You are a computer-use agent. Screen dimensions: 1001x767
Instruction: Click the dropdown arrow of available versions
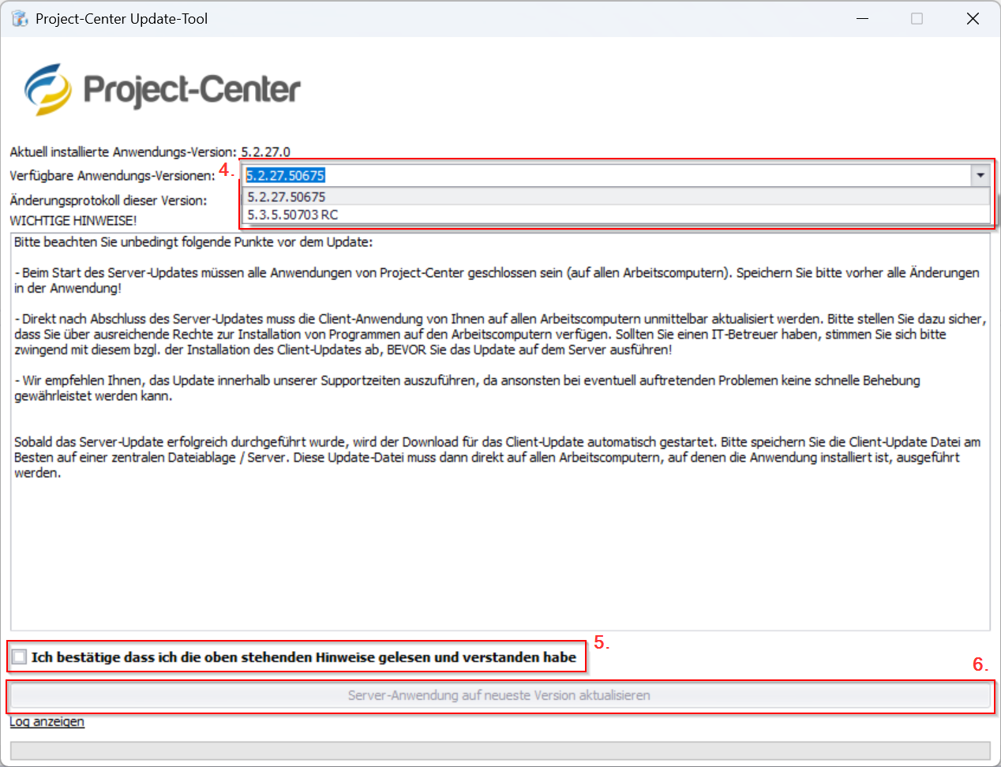[980, 175]
